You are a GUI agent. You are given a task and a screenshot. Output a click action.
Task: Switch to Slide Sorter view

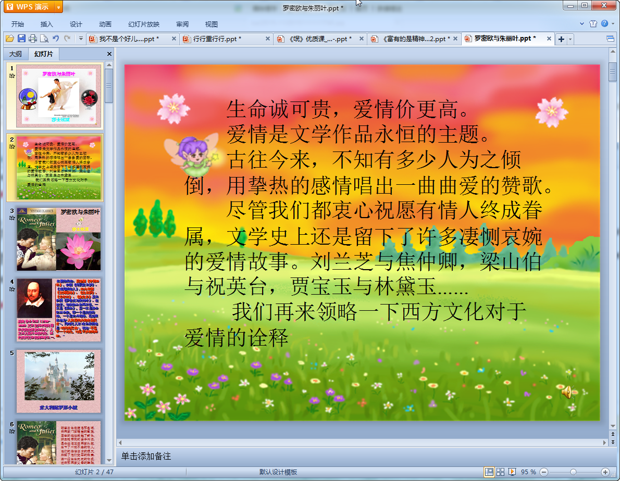click(x=501, y=472)
